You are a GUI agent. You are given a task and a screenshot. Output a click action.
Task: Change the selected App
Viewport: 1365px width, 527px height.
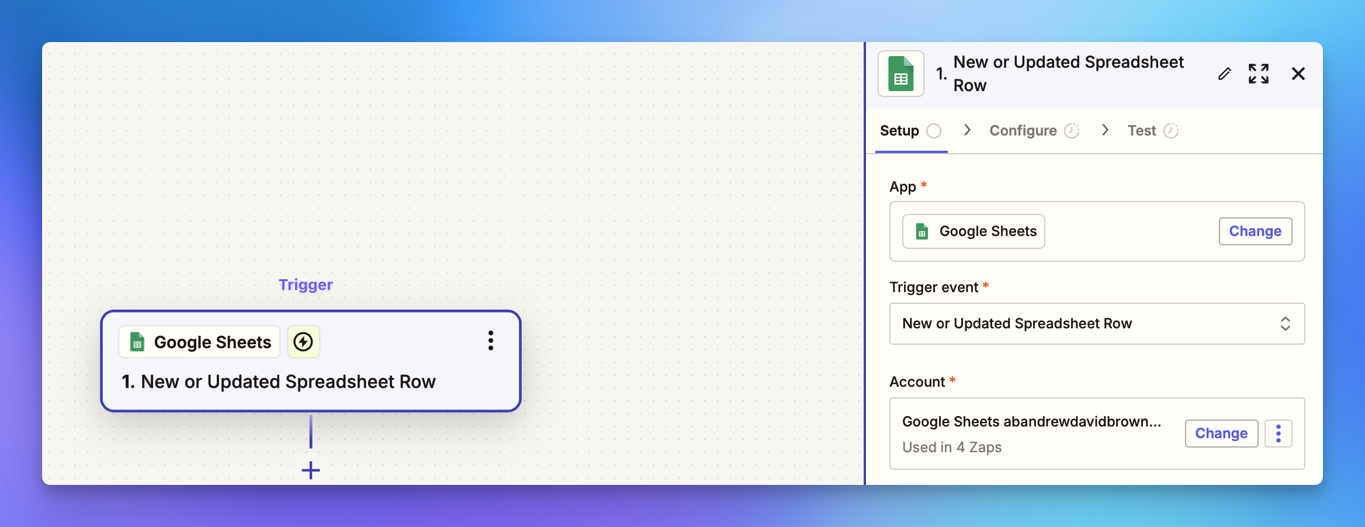click(1255, 231)
